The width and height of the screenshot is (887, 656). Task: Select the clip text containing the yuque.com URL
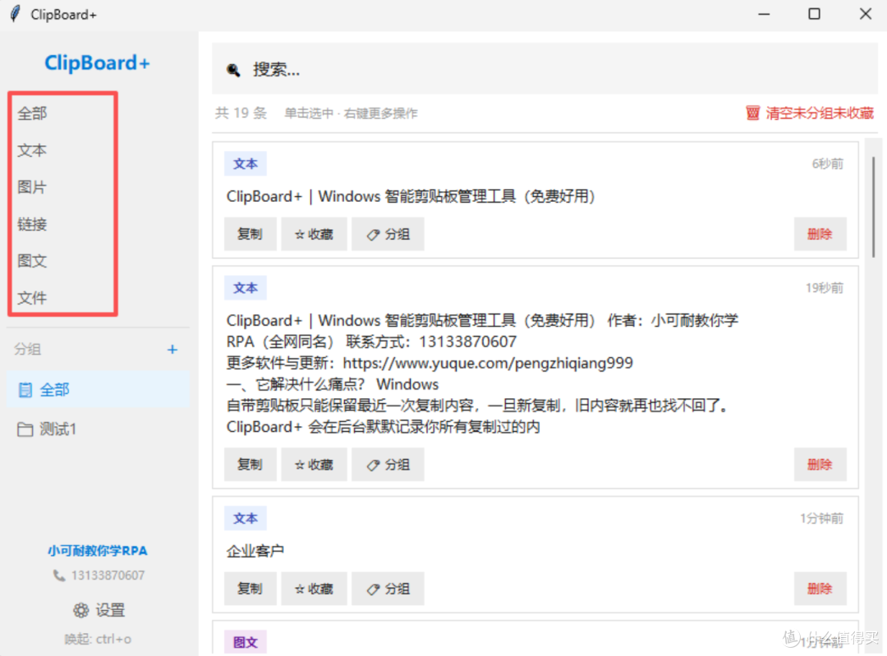point(483,374)
